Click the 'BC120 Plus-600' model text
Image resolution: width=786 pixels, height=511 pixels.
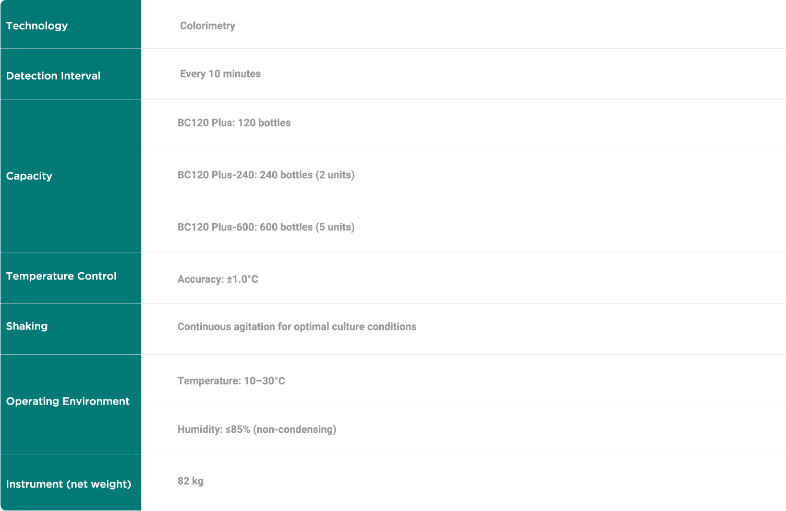point(216,227)
